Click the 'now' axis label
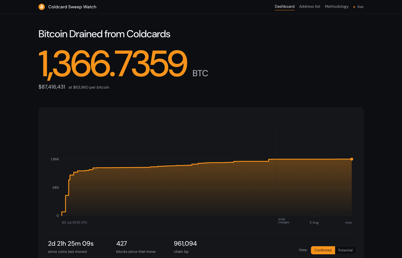402x258 pixels. pyautogui.click(x=348, y=222)
